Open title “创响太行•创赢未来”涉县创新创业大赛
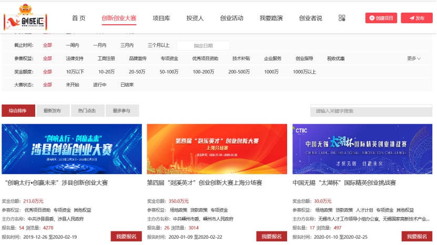This screenshot has width=437, height=245. pyautogui.click(x=56, y=183)
